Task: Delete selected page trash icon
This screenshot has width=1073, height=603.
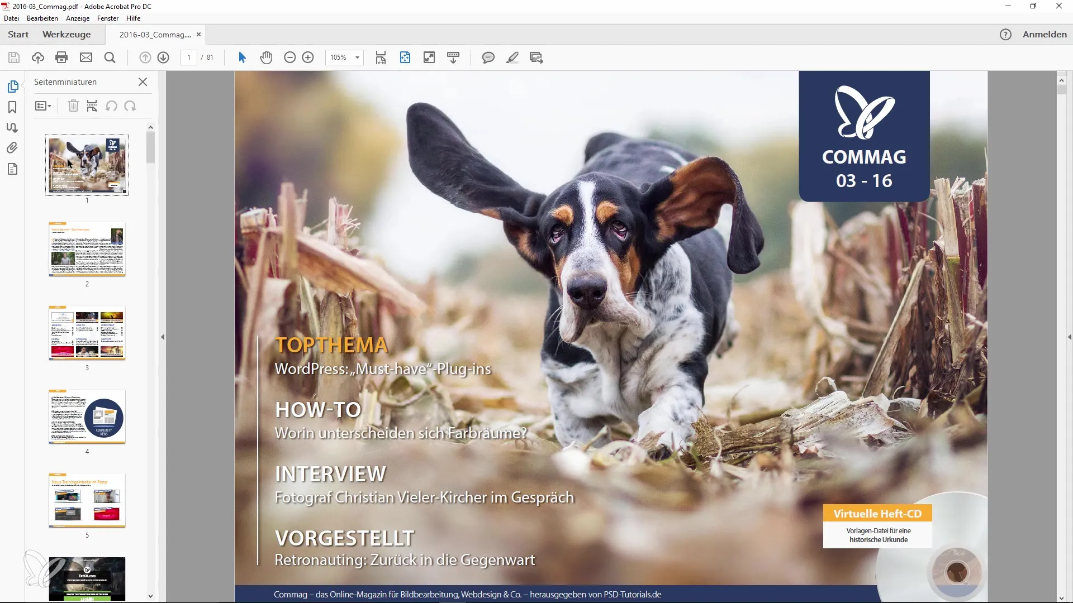Action: pos(73,106)
